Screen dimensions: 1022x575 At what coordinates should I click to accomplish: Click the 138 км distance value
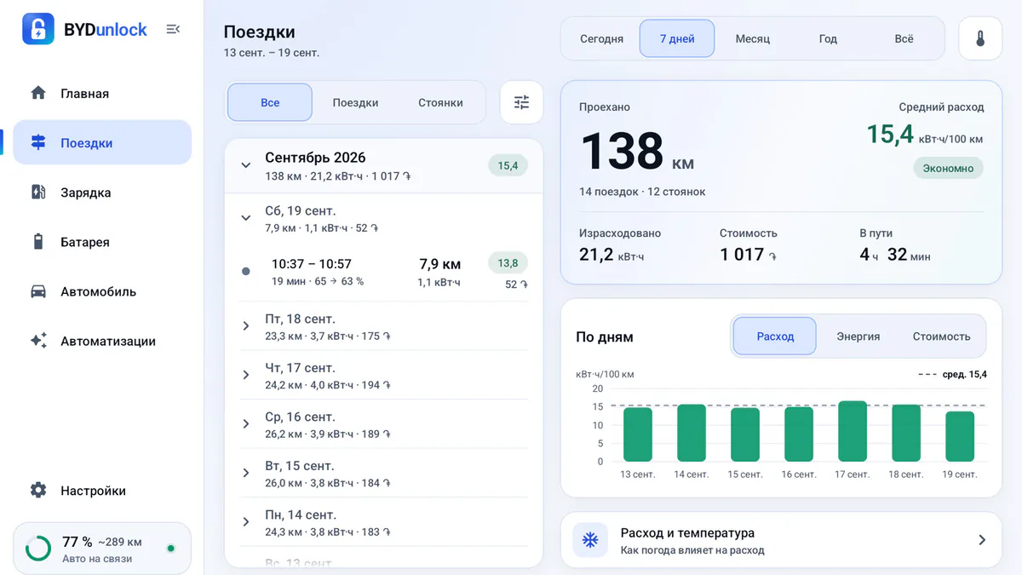click(x=637, y=152)
